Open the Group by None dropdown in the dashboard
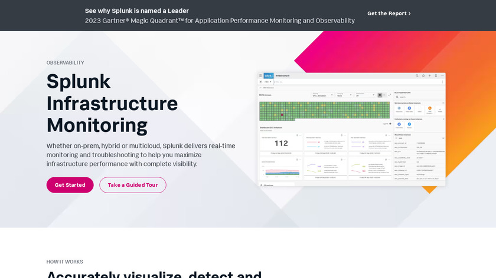Viewport: 496px width, 278px height. point(344,95)
